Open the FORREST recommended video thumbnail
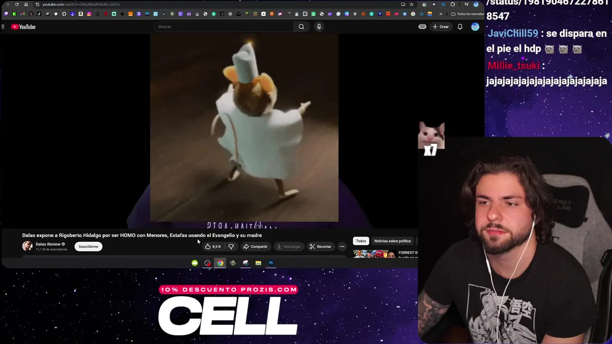 [x=374, y=254]
